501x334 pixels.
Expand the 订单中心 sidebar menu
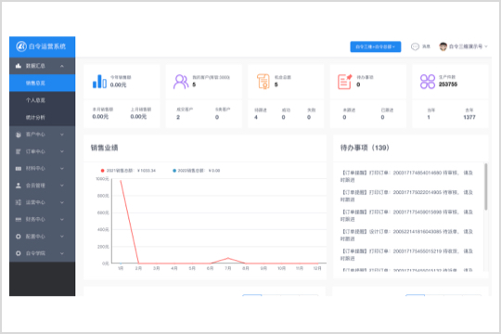(62, 151)
